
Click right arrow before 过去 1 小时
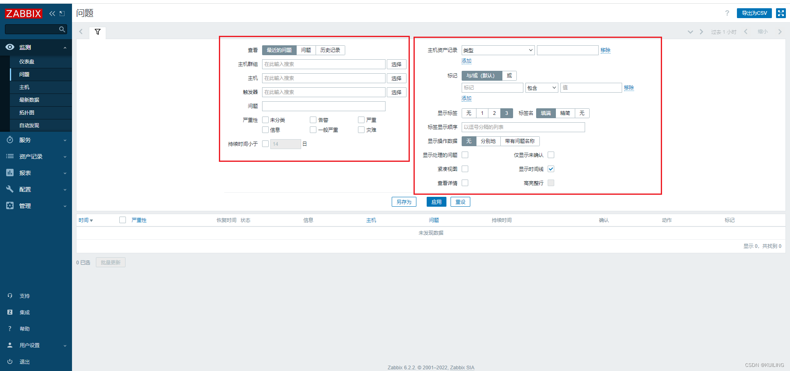click(702, 32)
